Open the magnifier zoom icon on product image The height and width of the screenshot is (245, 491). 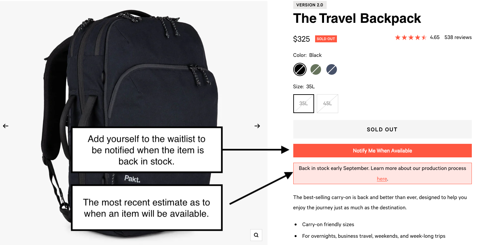coord(256,235)
